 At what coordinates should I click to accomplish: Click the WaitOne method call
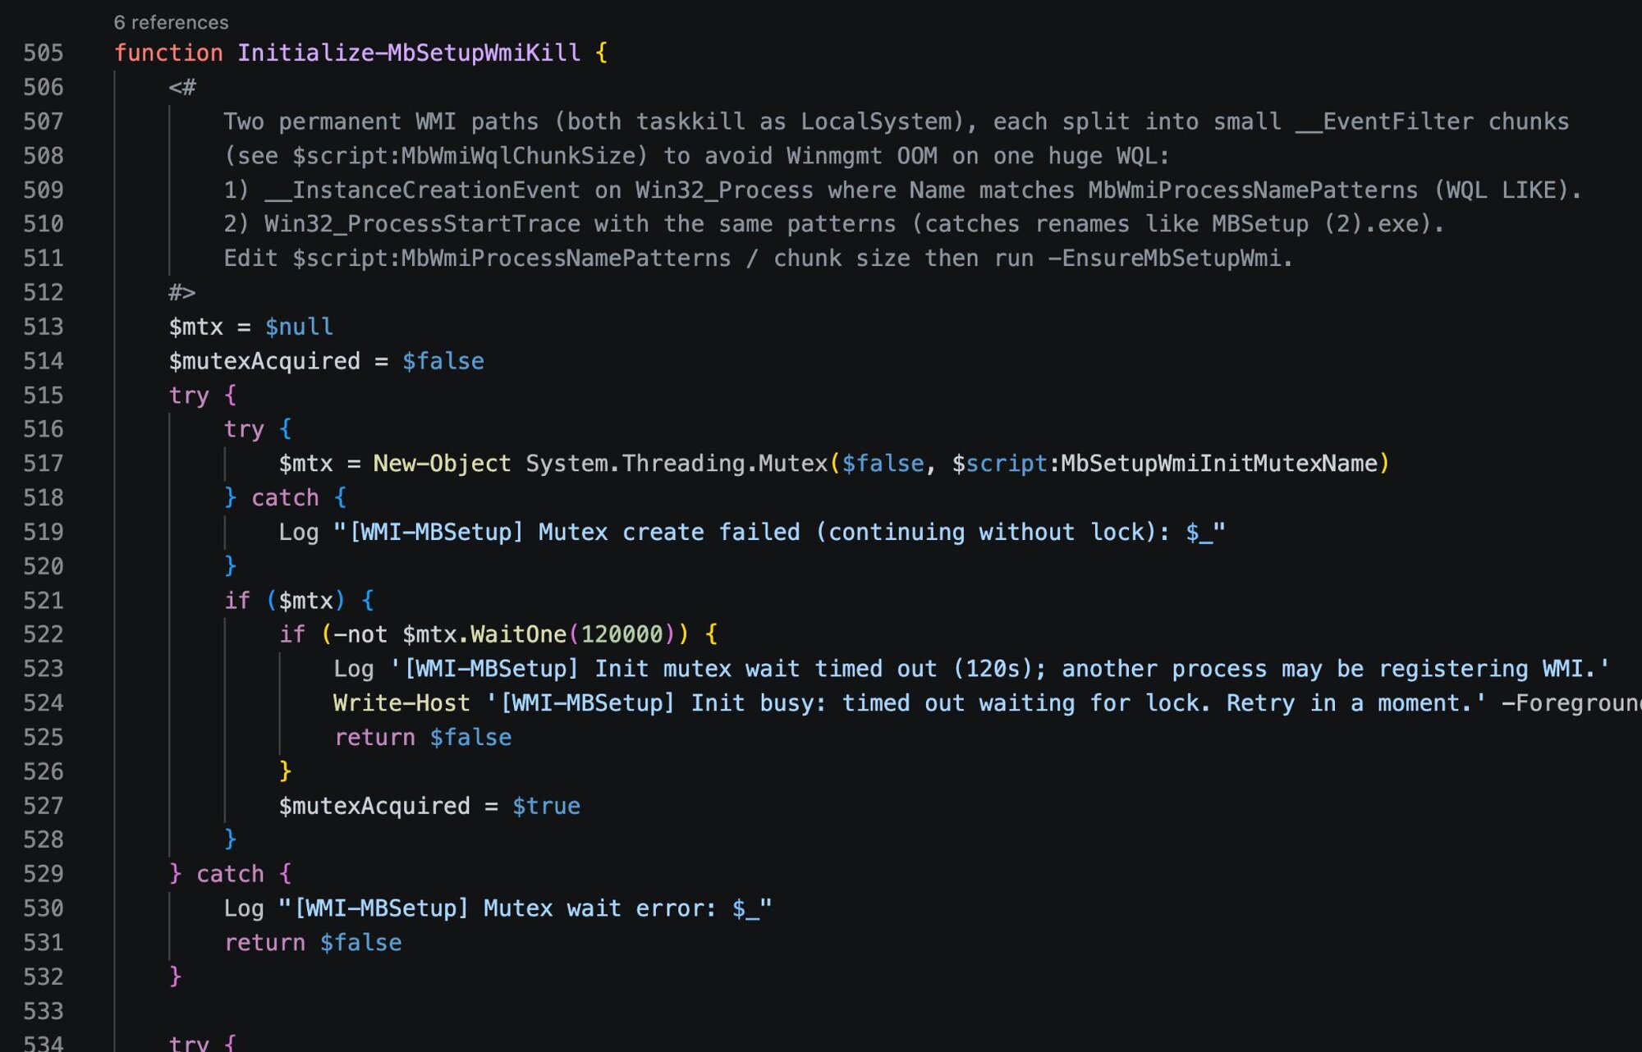click(517, 634)
